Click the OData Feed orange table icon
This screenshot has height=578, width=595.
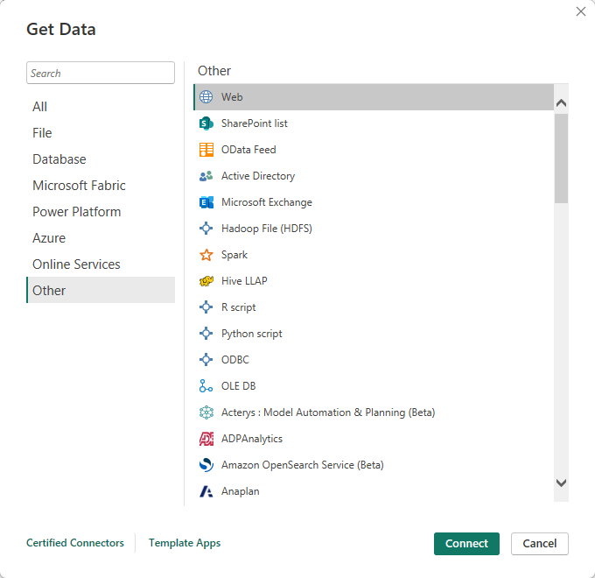[206, 150]
